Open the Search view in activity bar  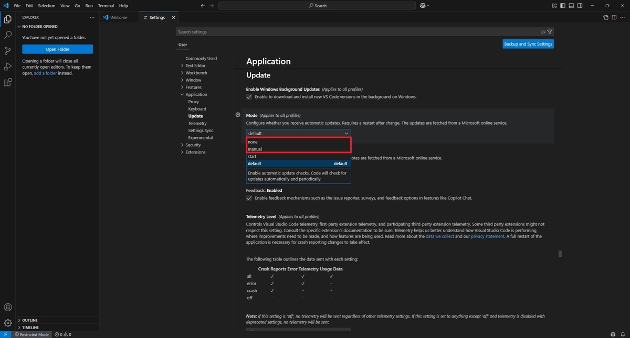coord(8,35)
